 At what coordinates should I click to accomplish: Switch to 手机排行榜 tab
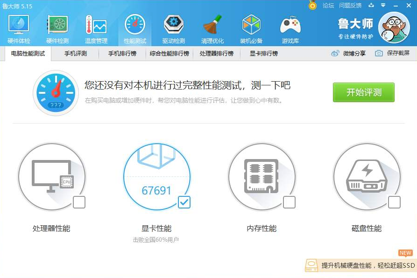pos(122,54)
